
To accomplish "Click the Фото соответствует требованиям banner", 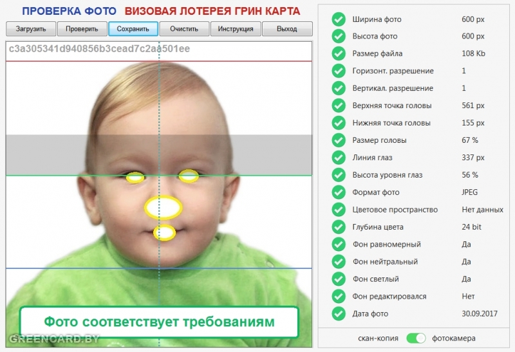I will (159, 322).
